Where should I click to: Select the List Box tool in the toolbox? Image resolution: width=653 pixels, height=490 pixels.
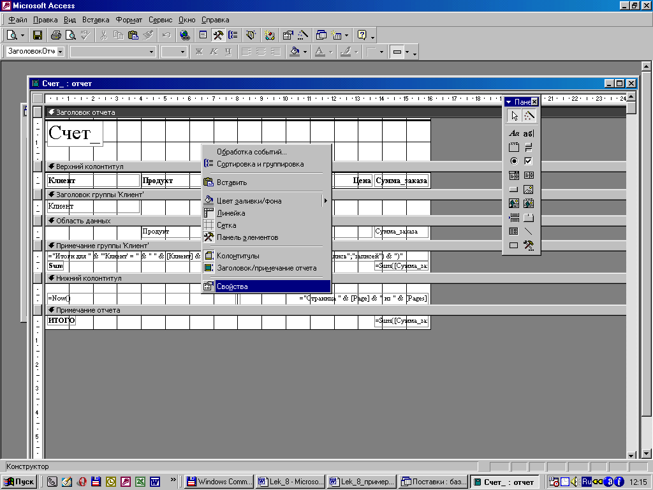coord(528,175)
